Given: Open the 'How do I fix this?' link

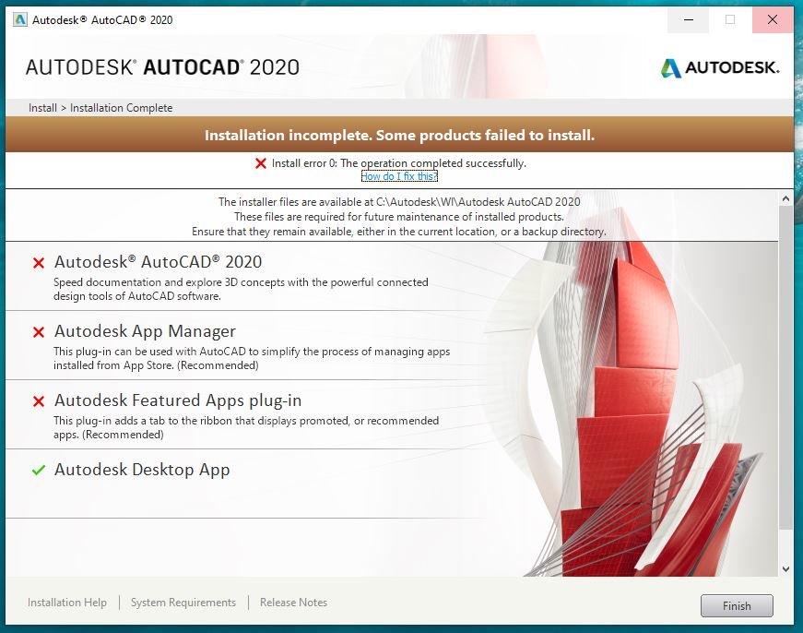Looking at the screenshot, I should pyautogui.click(x=399, y=176).
